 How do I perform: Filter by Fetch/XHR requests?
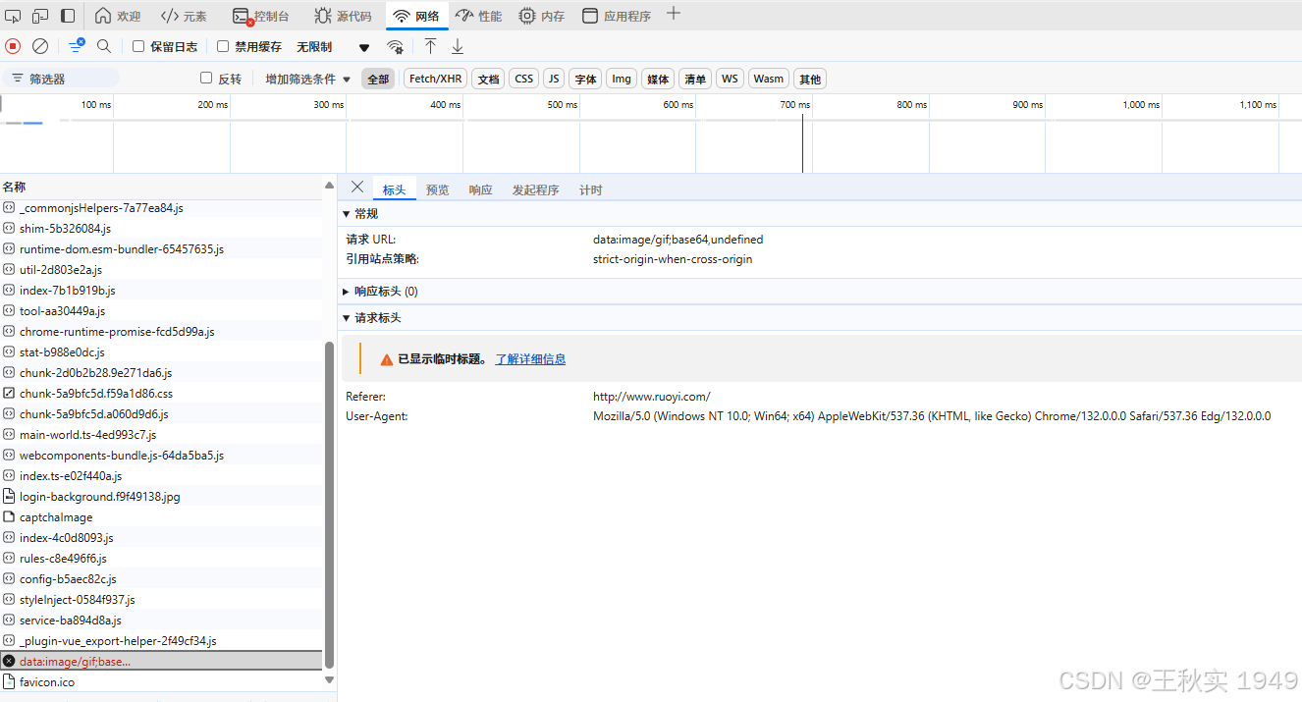[435, 79]
